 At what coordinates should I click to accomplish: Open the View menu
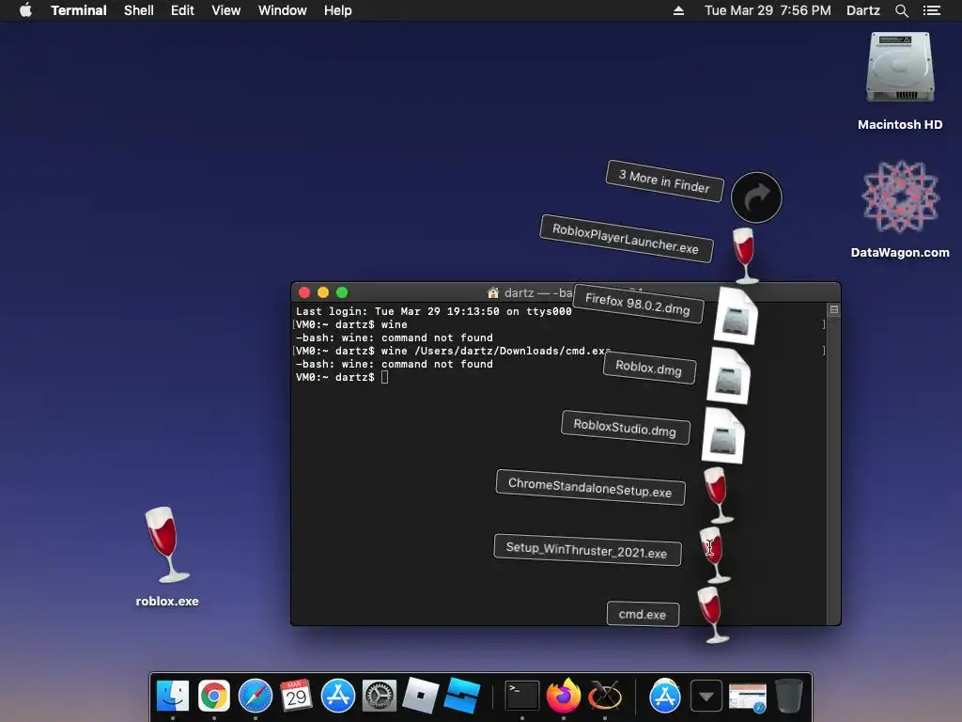coord(225,10)
